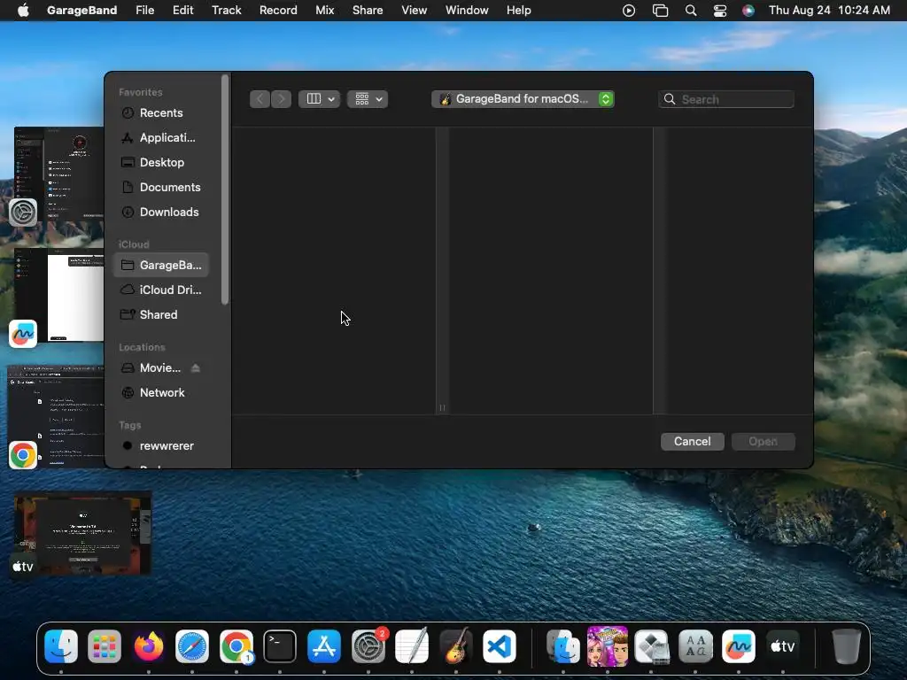Open Firefox in the Dock
The height and width of the screenshot is (680, 907).
(x=149, y=645)
